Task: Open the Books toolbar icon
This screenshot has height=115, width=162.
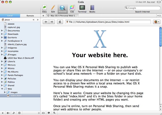Action: pos(92,9)
